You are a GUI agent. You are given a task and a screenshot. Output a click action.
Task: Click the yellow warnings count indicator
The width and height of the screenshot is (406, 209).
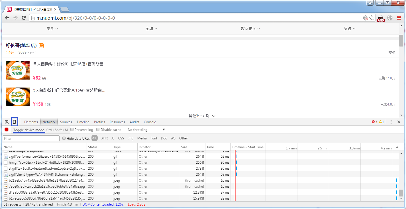tap(381, 122)
